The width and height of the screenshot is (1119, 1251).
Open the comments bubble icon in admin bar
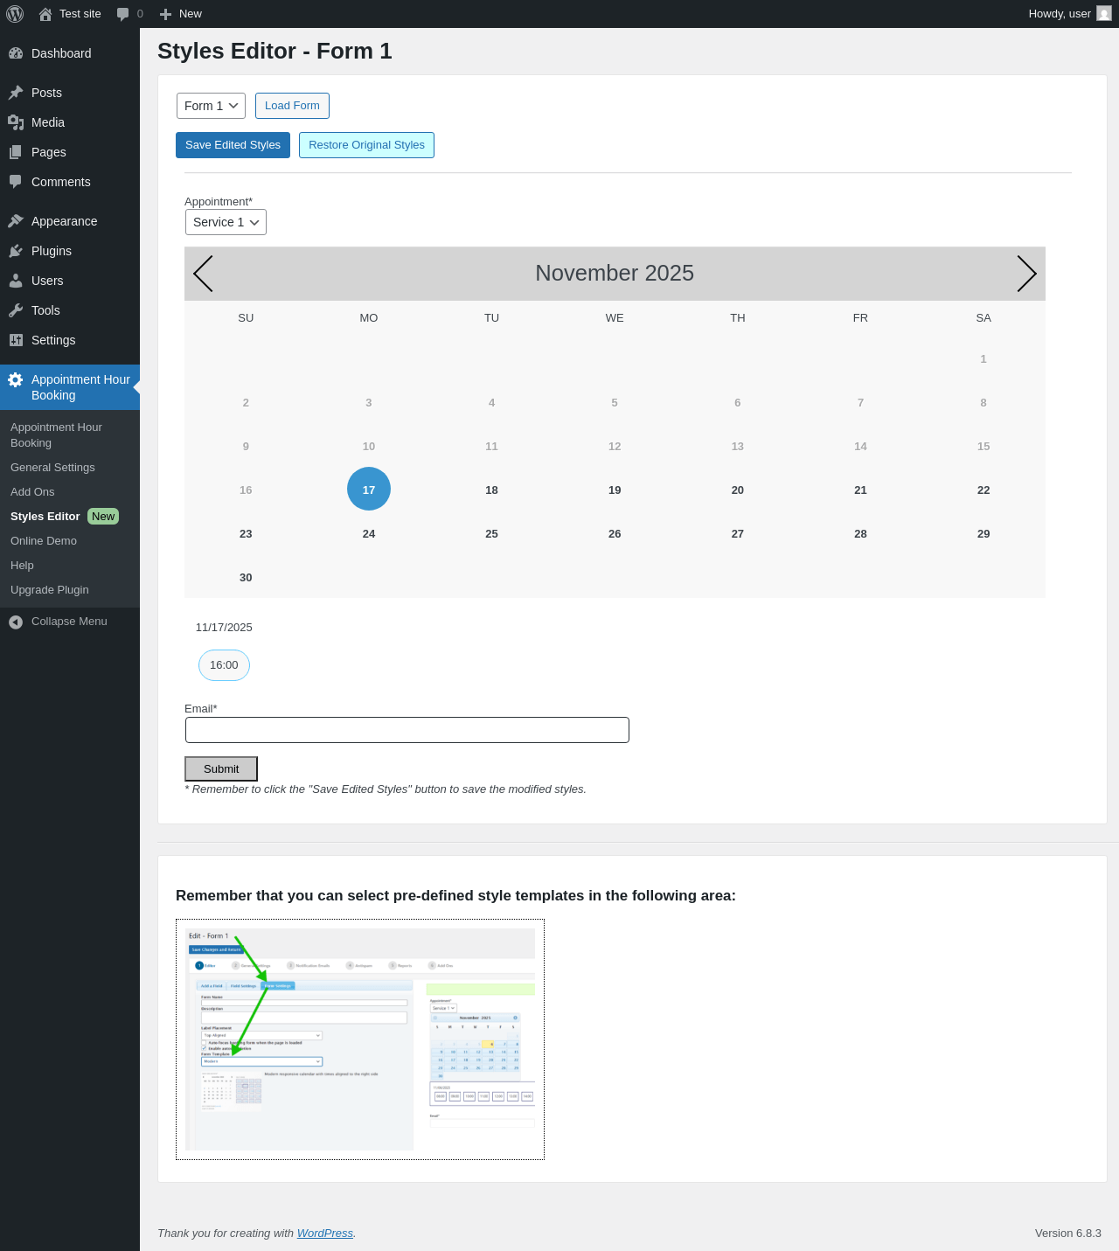[123, 14]
